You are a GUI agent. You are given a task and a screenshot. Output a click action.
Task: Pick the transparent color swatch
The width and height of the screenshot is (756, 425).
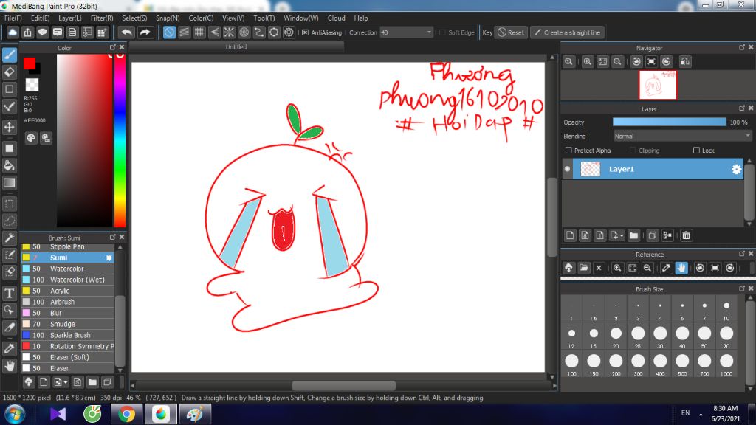(32, 85)
